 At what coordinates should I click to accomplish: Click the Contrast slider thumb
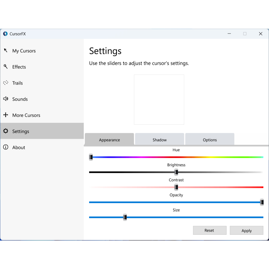176,187
